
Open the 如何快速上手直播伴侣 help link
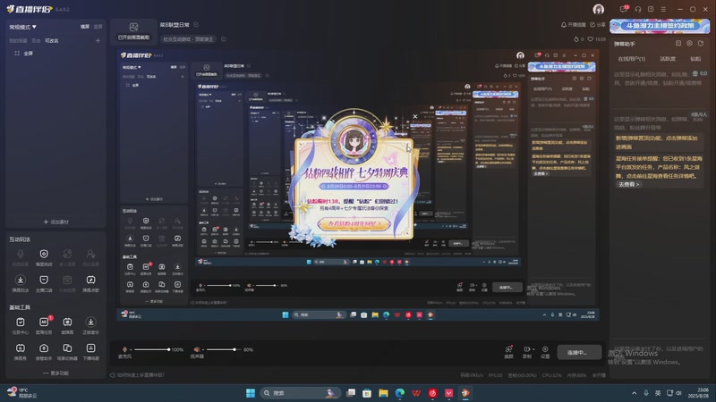pyautogui.click(x=137, y=375)
